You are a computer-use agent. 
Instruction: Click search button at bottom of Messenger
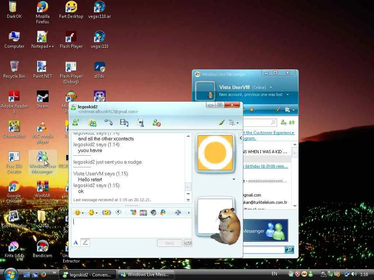pyautogui.click(x=289, y=249)
